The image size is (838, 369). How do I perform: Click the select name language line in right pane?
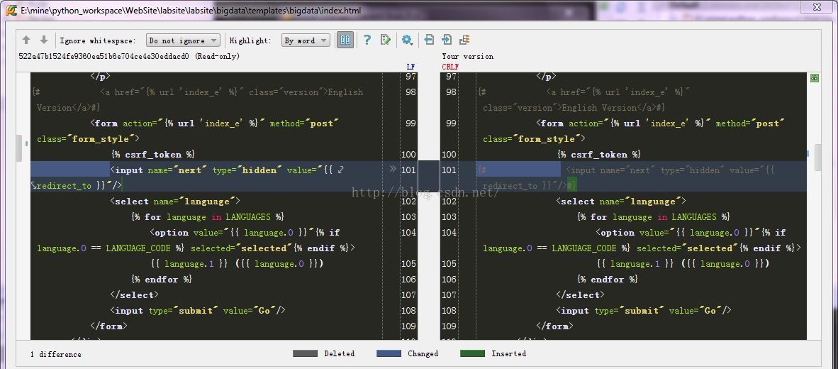pos(622,202)
